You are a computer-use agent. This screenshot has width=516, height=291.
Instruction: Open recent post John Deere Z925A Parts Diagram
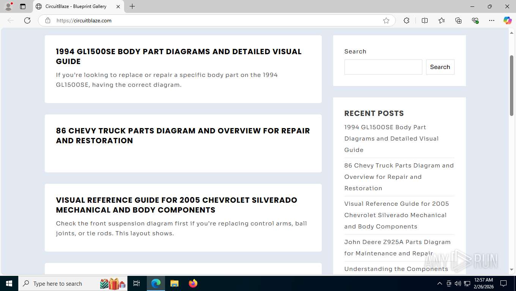click(397, 247)
